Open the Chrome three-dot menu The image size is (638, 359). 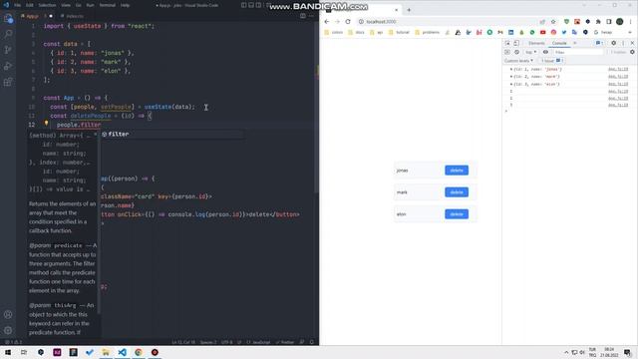click(631, 22)
